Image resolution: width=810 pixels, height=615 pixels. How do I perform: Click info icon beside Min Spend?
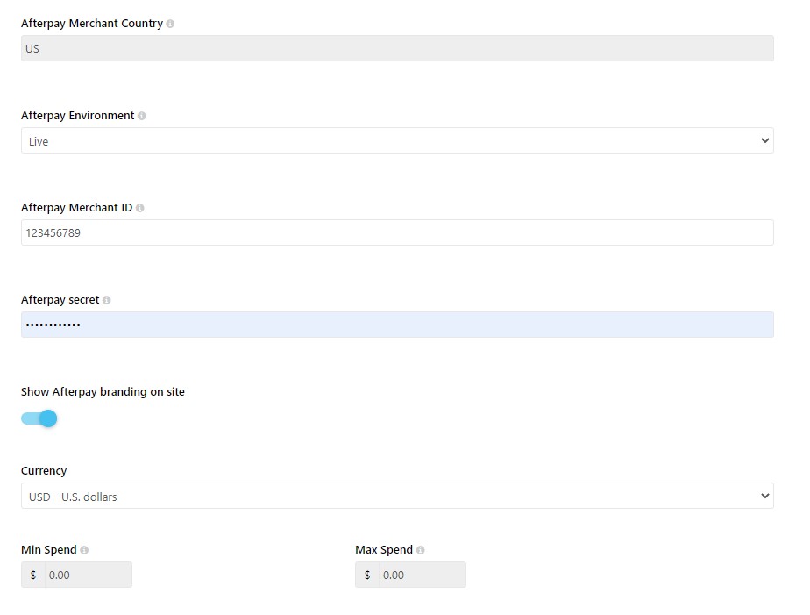(x=84, y=550)
